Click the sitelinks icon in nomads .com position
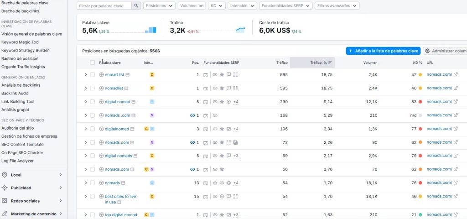Image resolution: width=467 pixels, height=219 pixels. coord(192,115)
